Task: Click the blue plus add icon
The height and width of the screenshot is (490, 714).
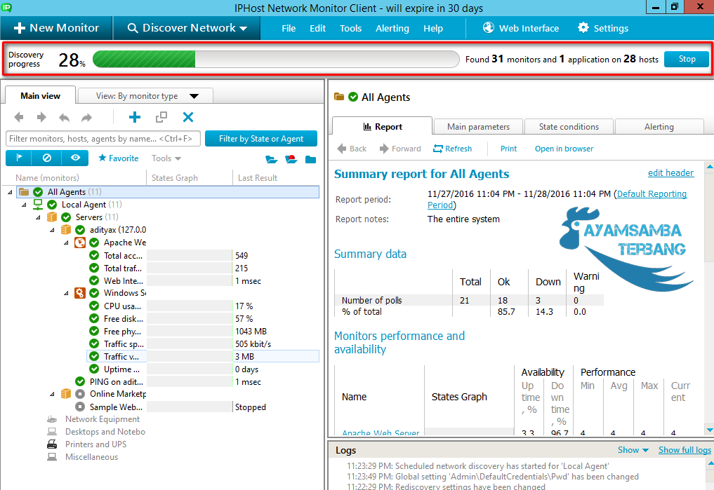Action: click(135, 117)
